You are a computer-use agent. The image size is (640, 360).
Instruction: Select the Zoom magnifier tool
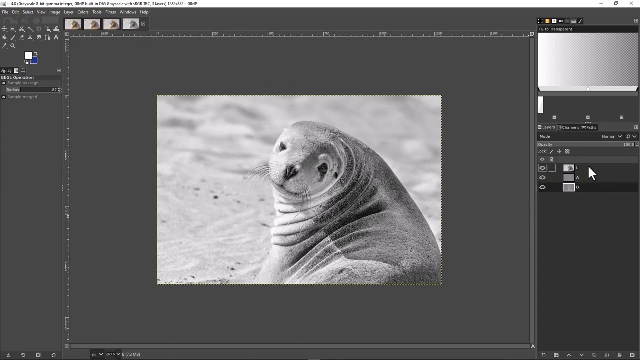pyautogui.click(x=13, y=46)
